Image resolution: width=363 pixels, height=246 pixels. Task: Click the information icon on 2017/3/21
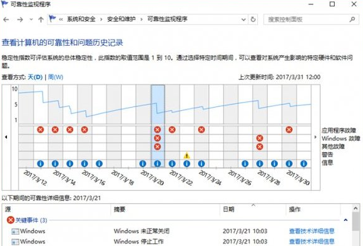[x=158, y=164]
